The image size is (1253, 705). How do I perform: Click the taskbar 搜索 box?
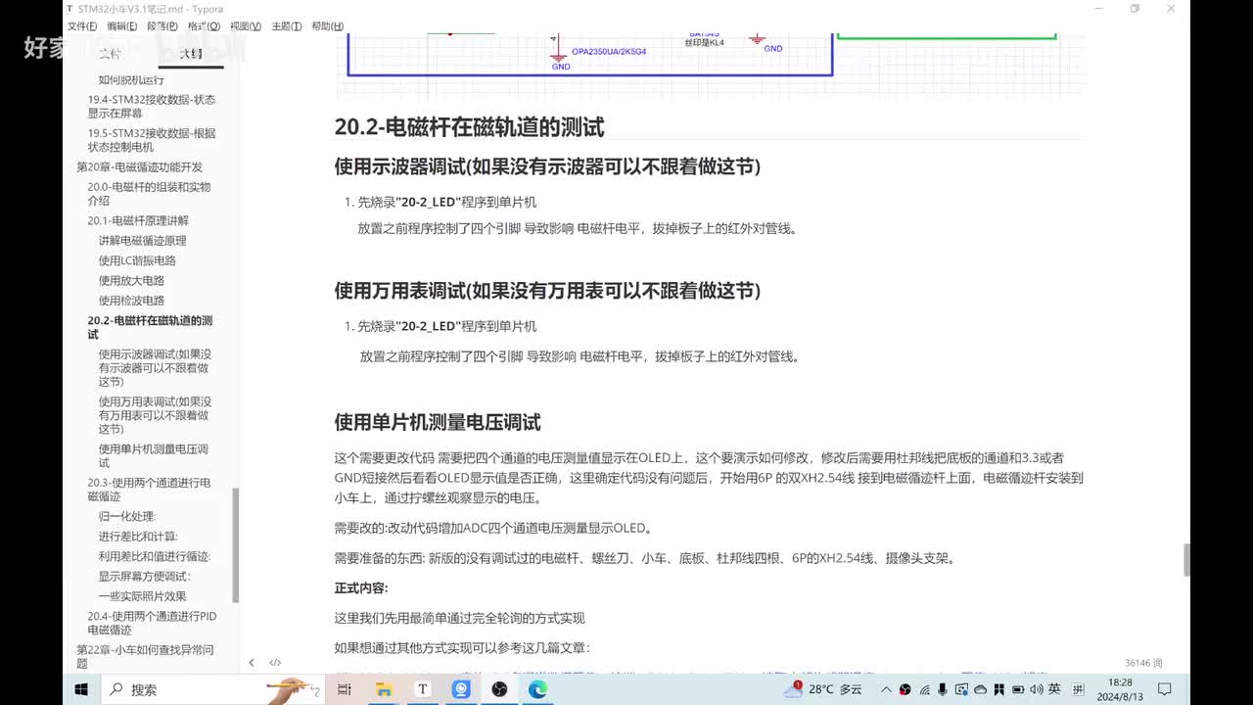[213, 689]
